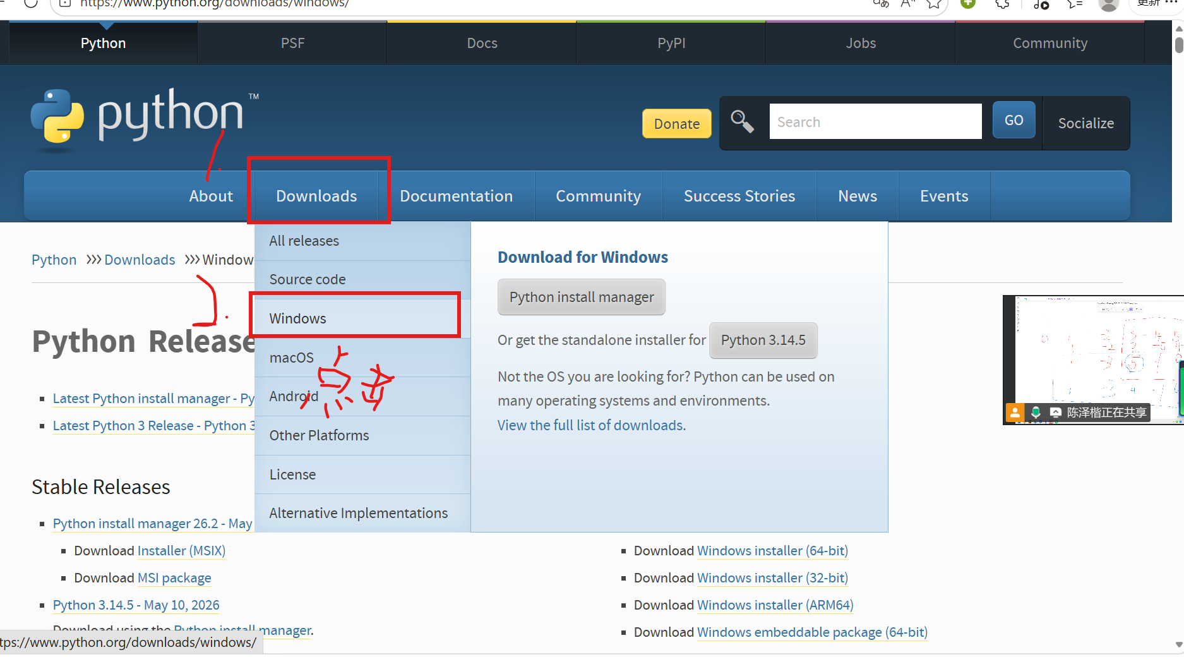Open Community in the blue main navigation
1184x657 pixels.
[x=598, y=196]
